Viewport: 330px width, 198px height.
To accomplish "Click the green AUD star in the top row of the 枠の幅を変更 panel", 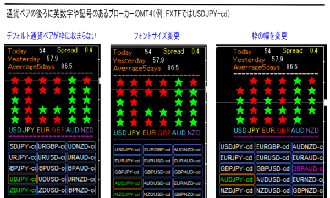I will point(298,81).
